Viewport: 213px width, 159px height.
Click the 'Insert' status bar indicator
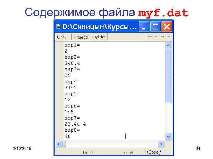coord(128,153)
